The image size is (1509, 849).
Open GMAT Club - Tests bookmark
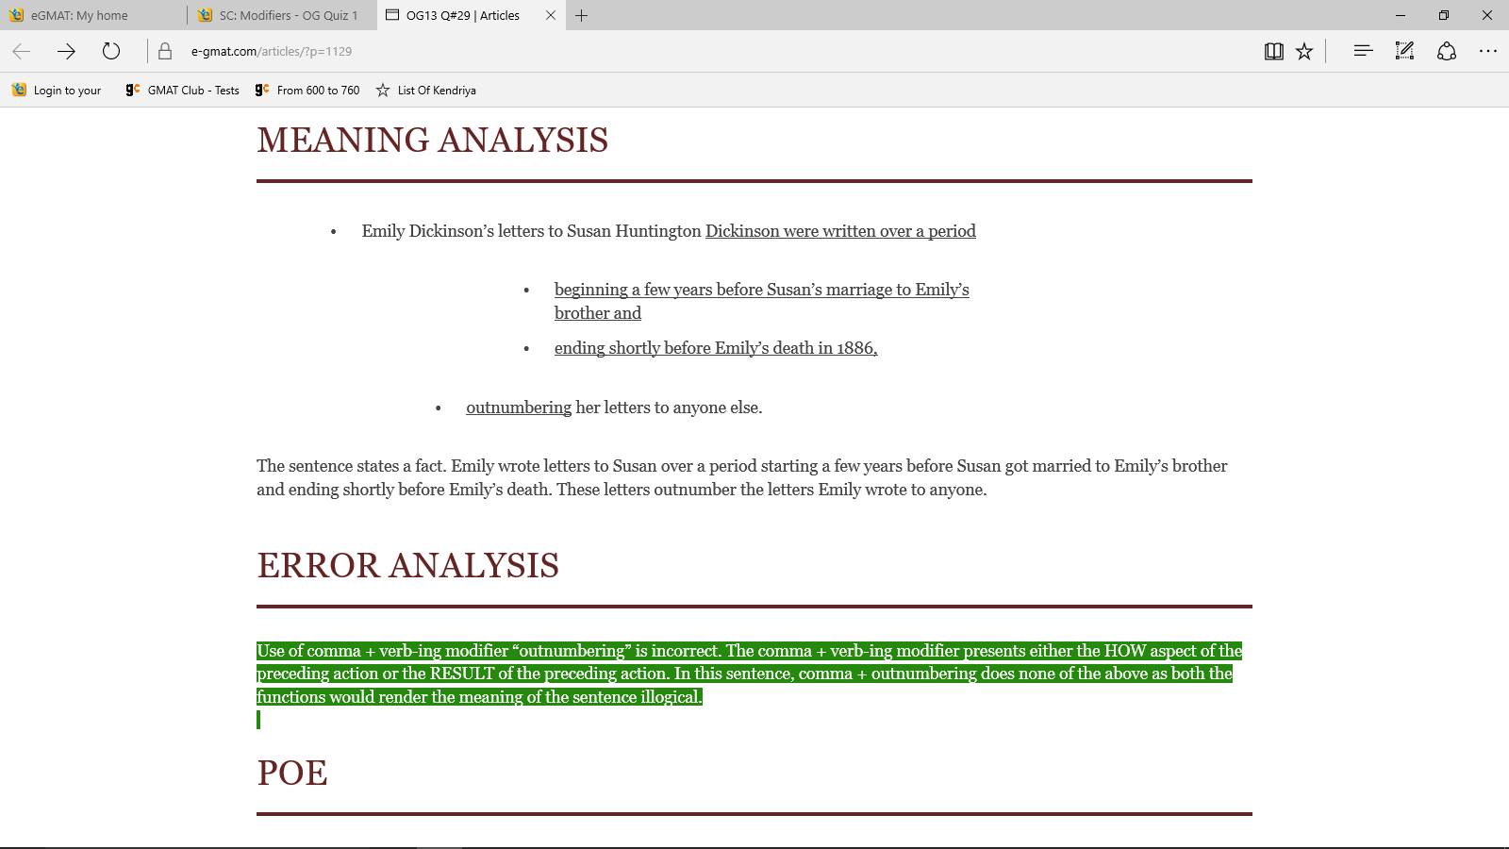(x=183, y=91)
